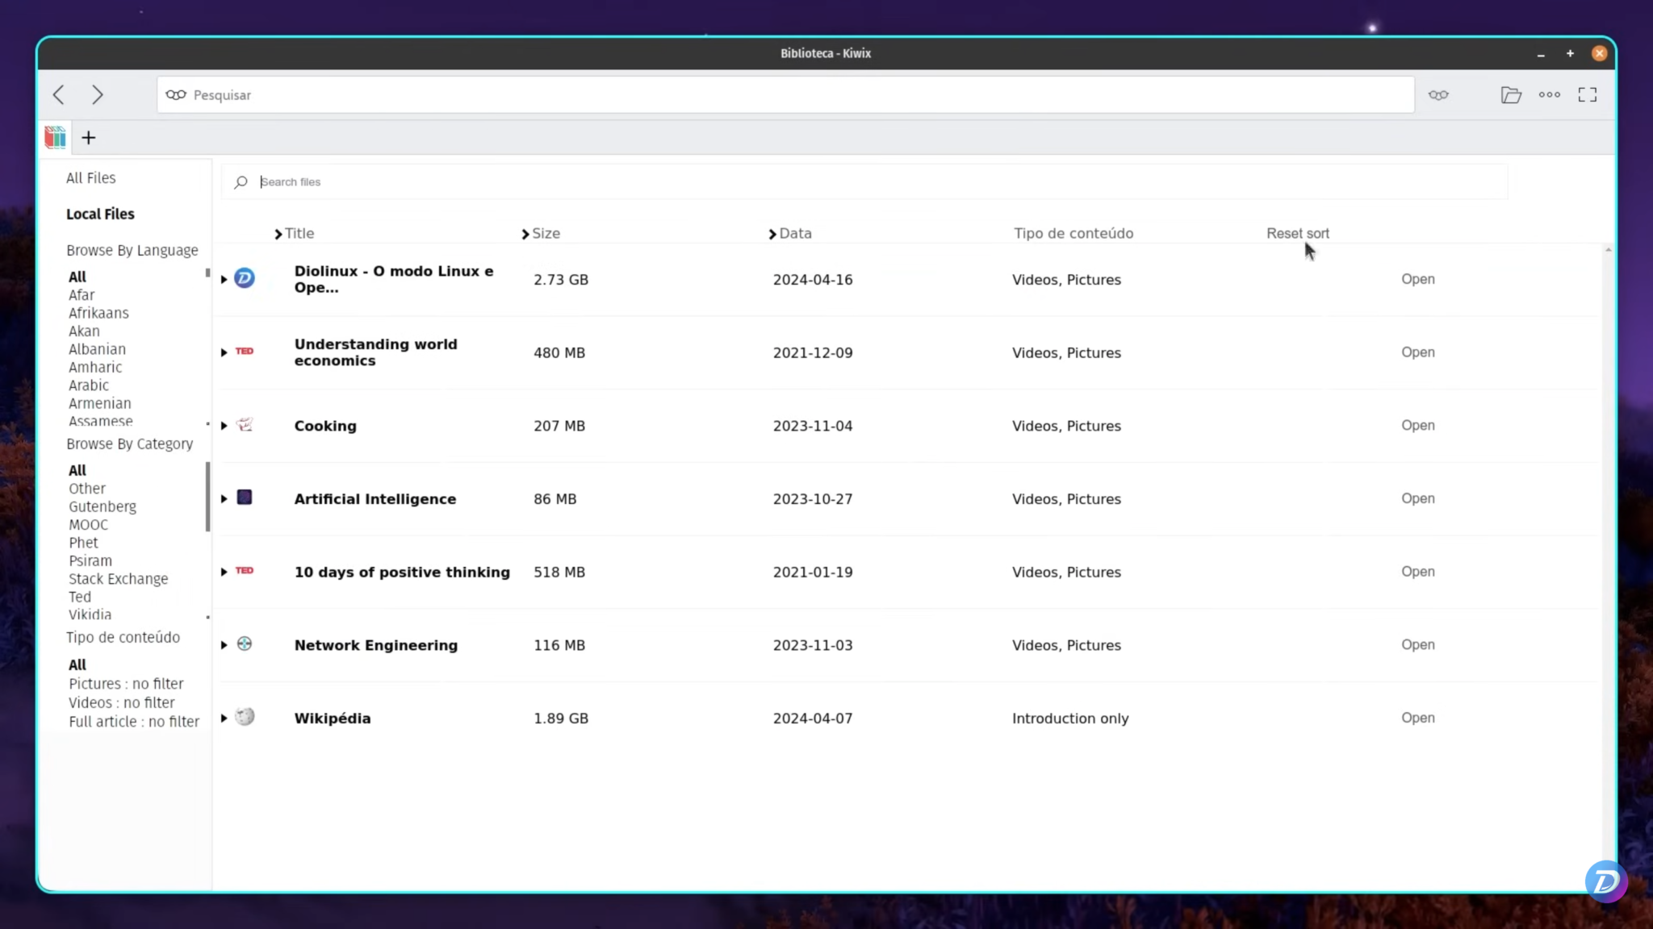Select the Local Files menu item
1653x929 pixels.
[x=100, y=214]
